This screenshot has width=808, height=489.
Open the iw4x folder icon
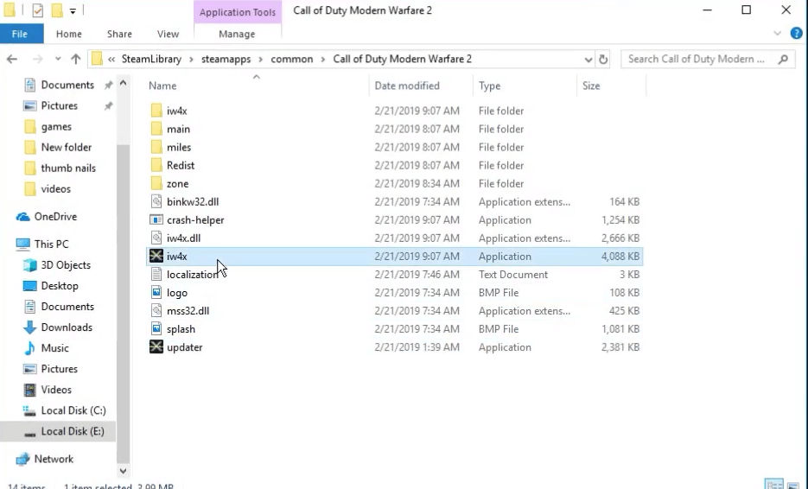pyautogui.click(x=156, y=111)
